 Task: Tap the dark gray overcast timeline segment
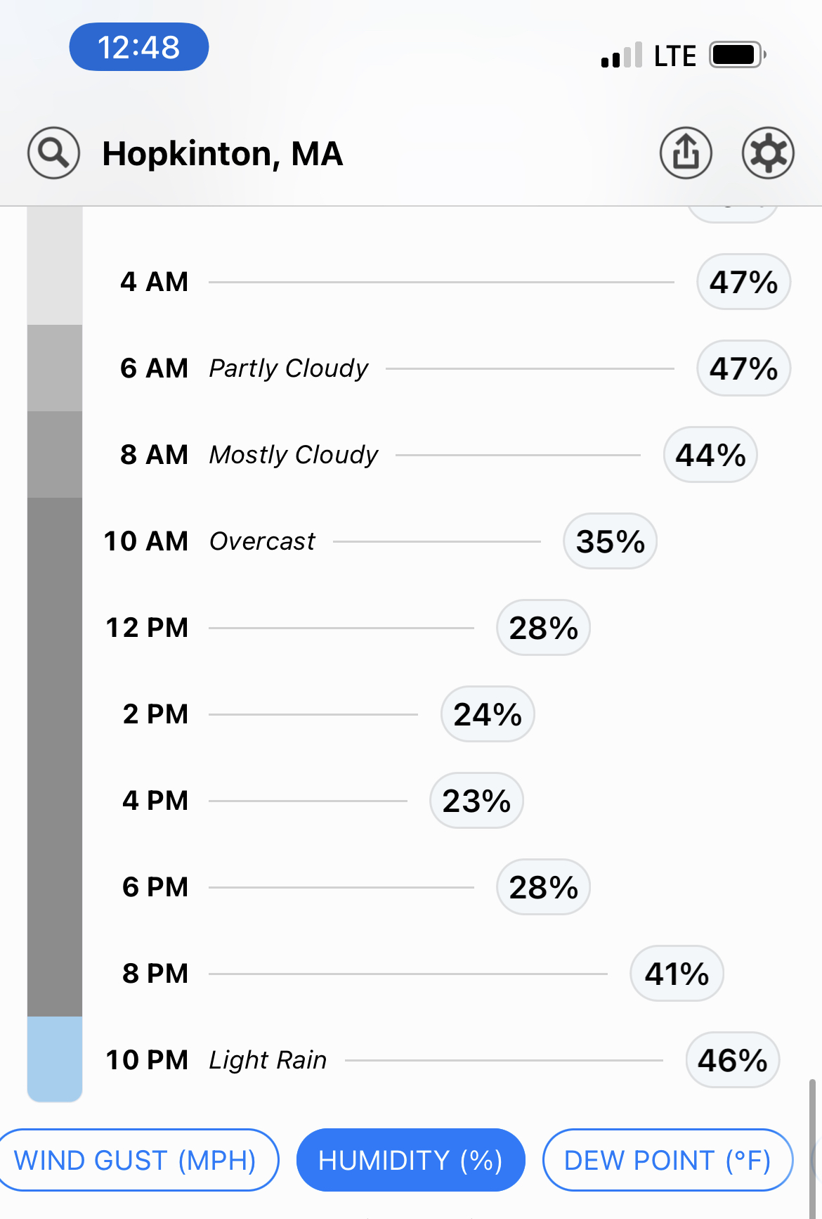tap(55, 757)
